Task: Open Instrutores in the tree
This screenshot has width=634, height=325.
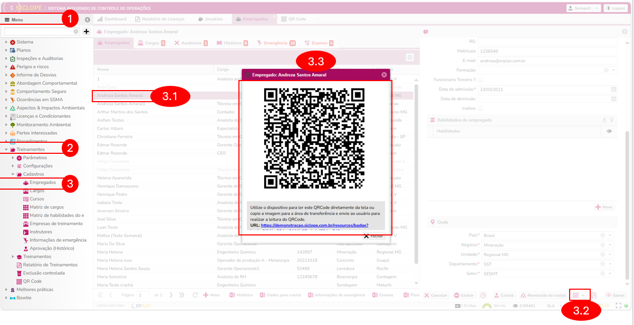Action: pyautogui.click(x=41, y=232)
